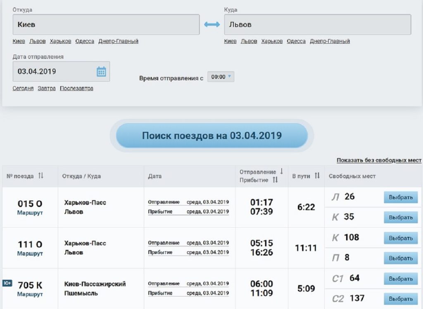Select Л class seats on train 015 О
The height and width of the screenshot is (309, 423).
pos(400,197)
